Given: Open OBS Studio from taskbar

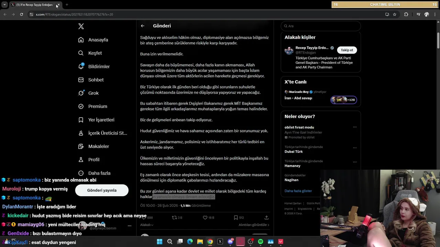Looking at the screenshot, I should [250, 242].
